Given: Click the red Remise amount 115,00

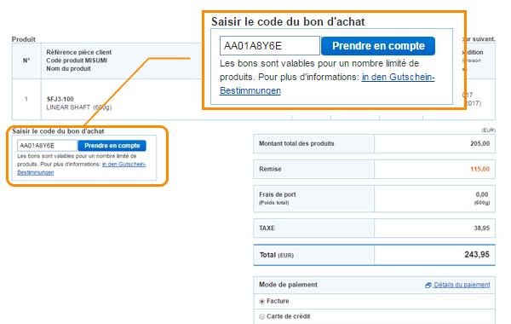Looking at the screenshot, I should (x=479, y=169).
